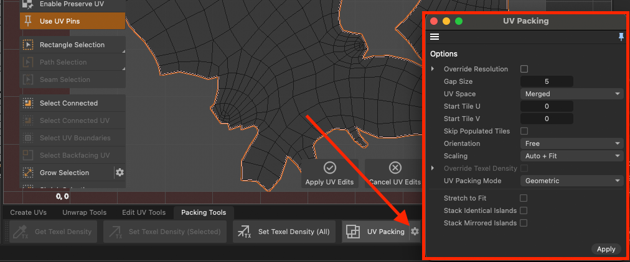630x262 pixels.
Task: Open the Orientation Free dropdown
Action: click(572, 143)
